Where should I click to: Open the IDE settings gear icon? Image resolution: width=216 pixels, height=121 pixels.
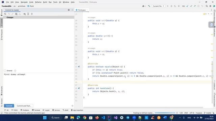210,6
